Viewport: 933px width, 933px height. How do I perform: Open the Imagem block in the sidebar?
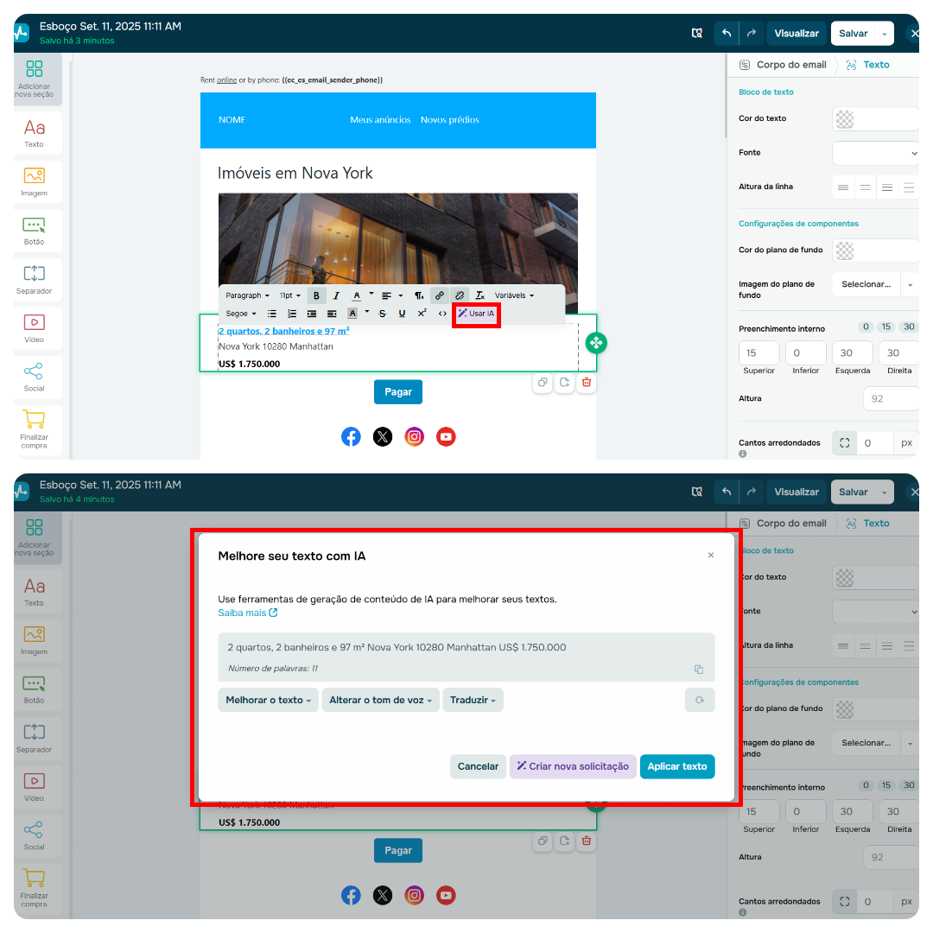coord(35,181)
